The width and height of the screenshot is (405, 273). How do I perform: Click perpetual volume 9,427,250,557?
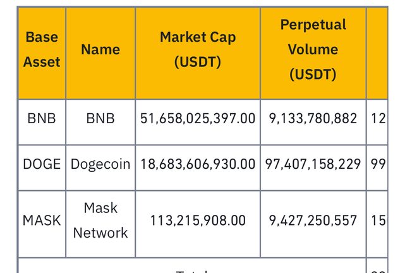click(313, 221)
